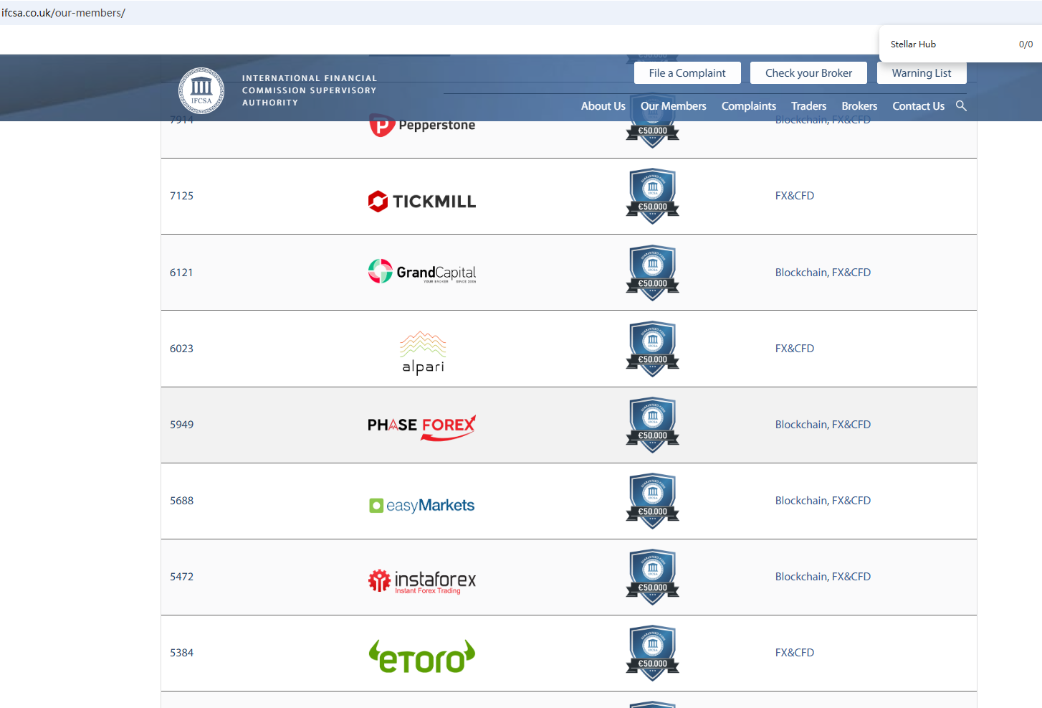Click the Tickmill broker logo
Viewport: 1042px width, 708px height.
tap(421, 202)
